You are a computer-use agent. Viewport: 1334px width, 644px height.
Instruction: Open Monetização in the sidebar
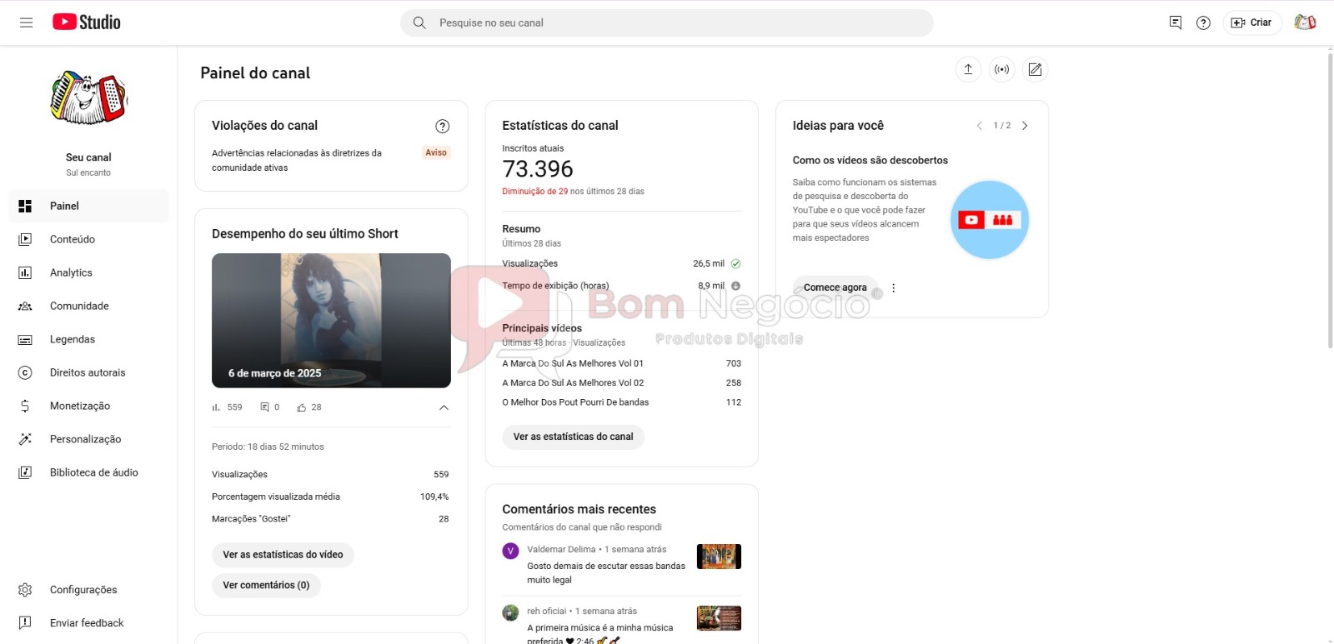click(x=88, y=406)
